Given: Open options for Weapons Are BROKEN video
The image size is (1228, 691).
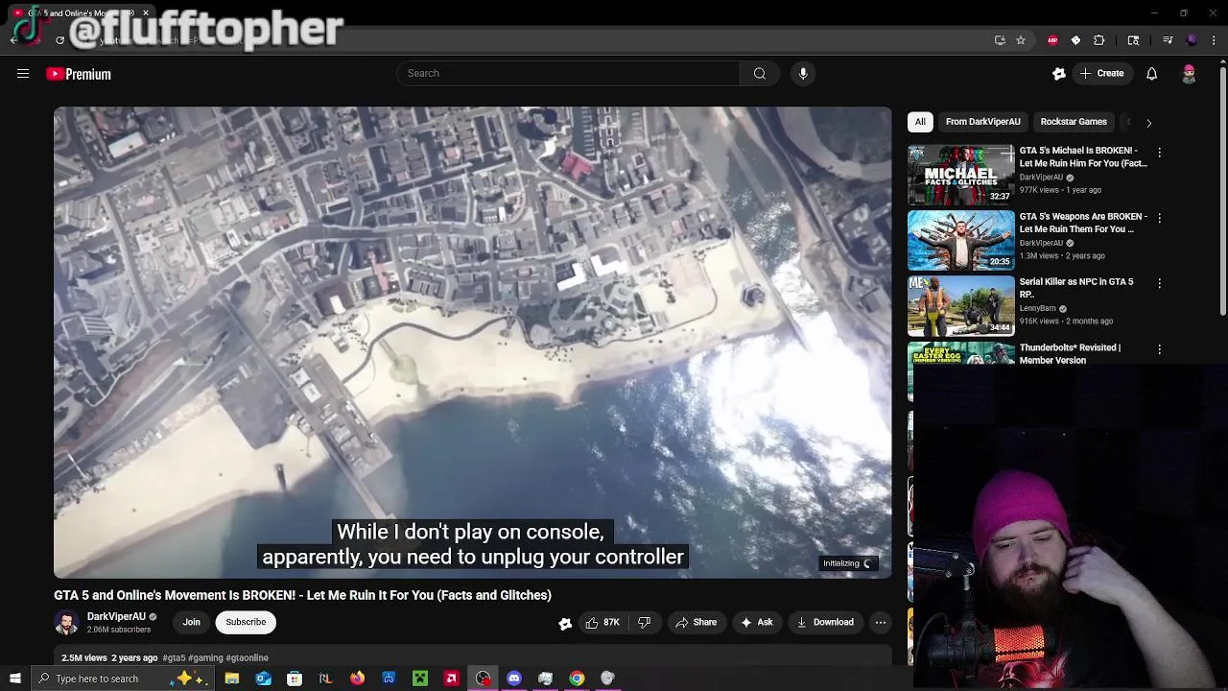Looking at the screenshot, I should coord(1159,218).
